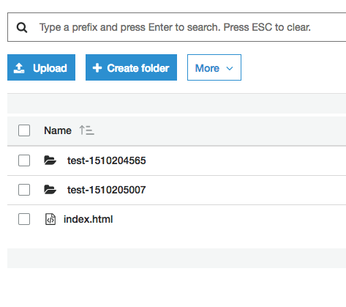Click the folder icon for test-1510205007
Screen dimensions: 346x307
[x=50, y=190]
